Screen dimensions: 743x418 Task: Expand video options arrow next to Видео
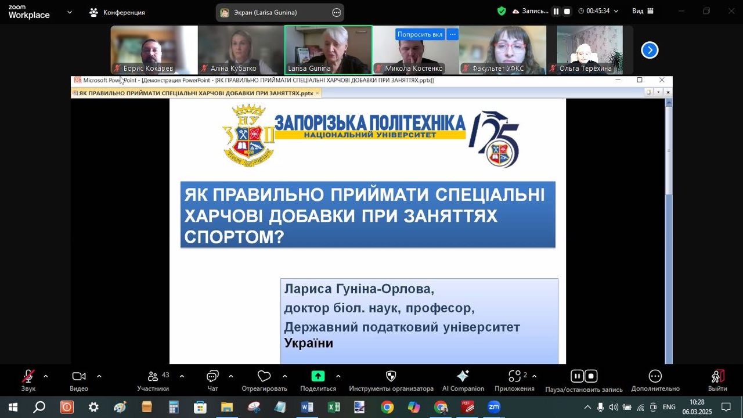tap(99, 376)
